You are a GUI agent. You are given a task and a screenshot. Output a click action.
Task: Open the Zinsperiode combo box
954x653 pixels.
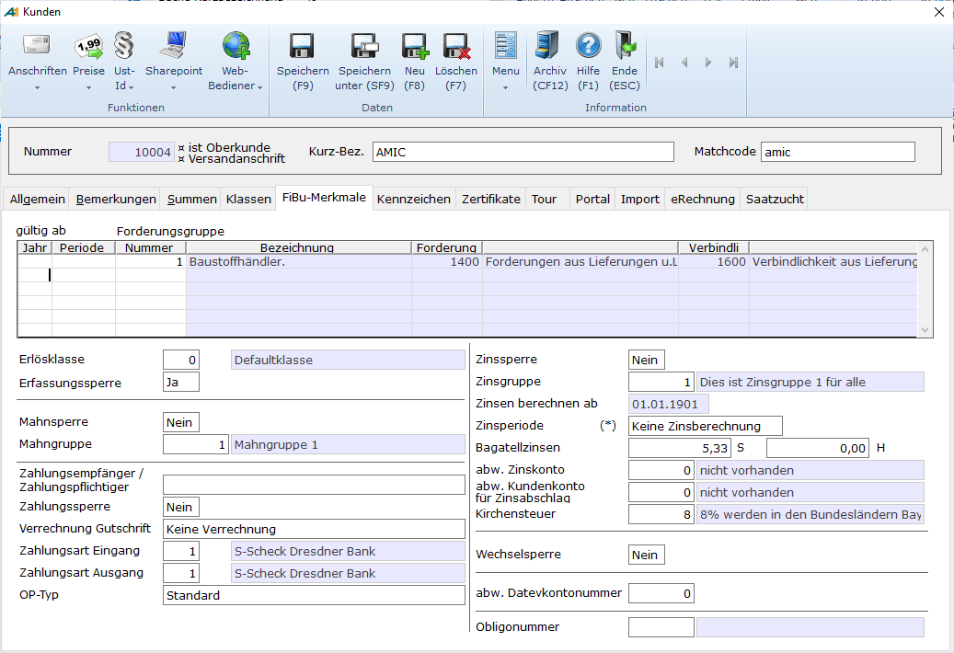tap(706, 426)
